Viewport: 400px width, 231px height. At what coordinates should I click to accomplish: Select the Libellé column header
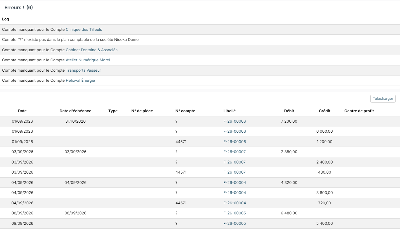click(230, 111)
